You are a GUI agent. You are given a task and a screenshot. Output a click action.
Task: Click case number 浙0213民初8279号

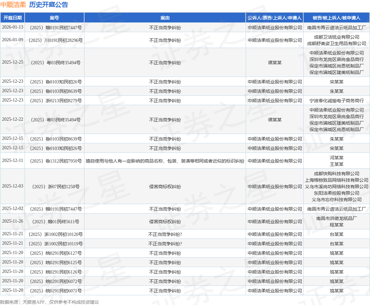coord(56,101)
